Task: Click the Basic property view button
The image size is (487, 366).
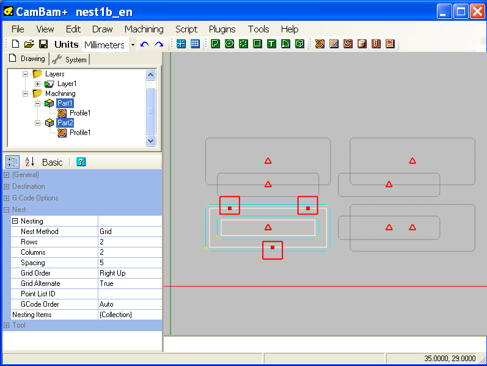Action: (52, 162)
